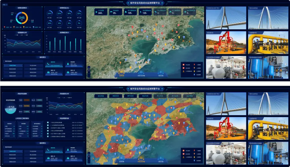Open the yellow gas pipeline video in upper dashboard
290x167 pixels.
269,42
